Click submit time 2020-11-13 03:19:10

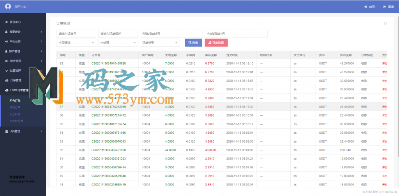(x=240, y=64)
